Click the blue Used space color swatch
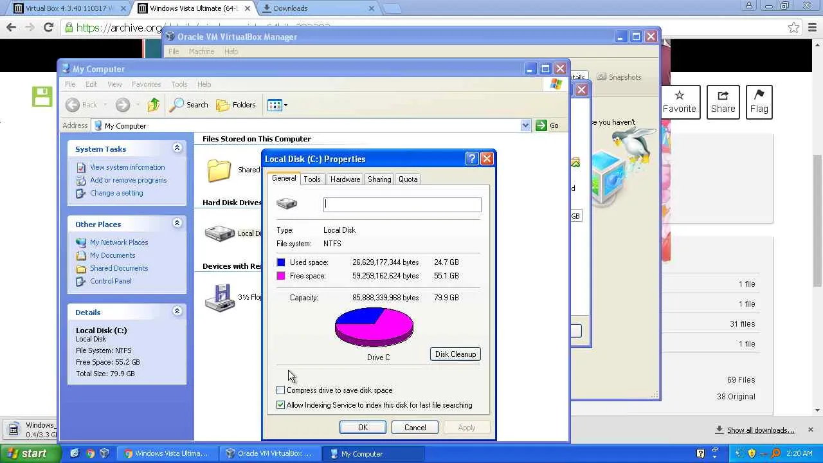 (281, 262)
